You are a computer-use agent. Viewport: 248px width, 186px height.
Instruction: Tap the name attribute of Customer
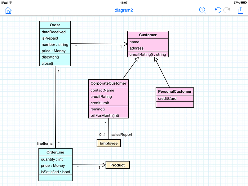(134, 42)
